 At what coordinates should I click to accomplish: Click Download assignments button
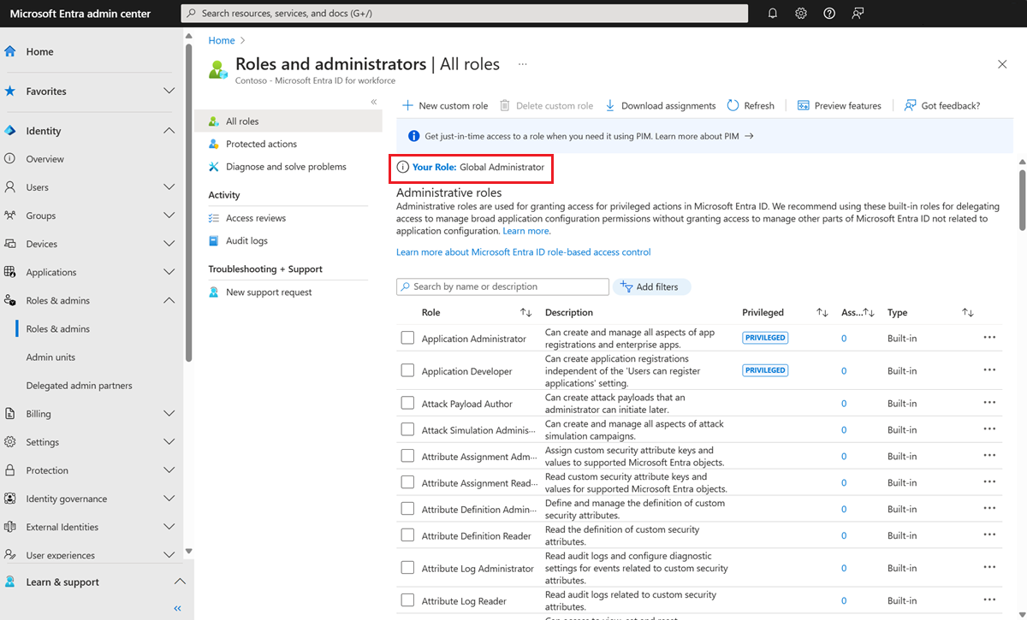pos(660,105)
